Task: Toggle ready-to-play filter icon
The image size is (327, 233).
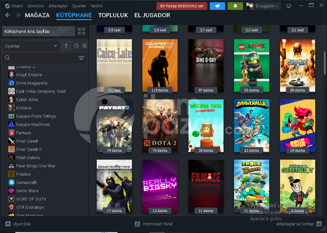Action: point(84,46)
